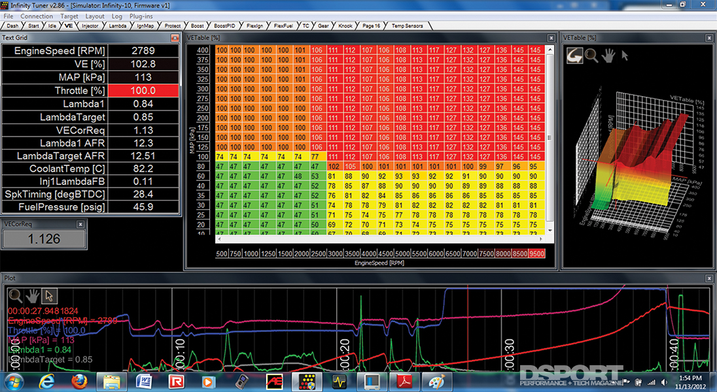Go to the BoostPID tab
The height and width of the screenshot is (392, 717).
[x=224, y=26]
